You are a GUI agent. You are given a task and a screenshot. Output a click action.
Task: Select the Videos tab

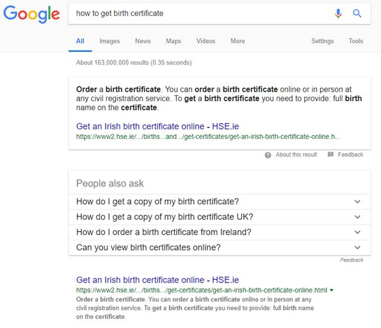pos(206,41)
